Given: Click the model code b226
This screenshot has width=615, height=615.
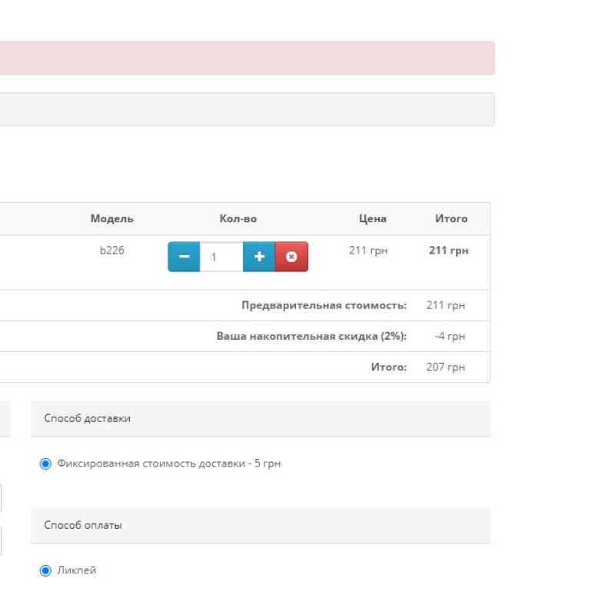Looking at the screenshot, I should [x=111, y=250].
